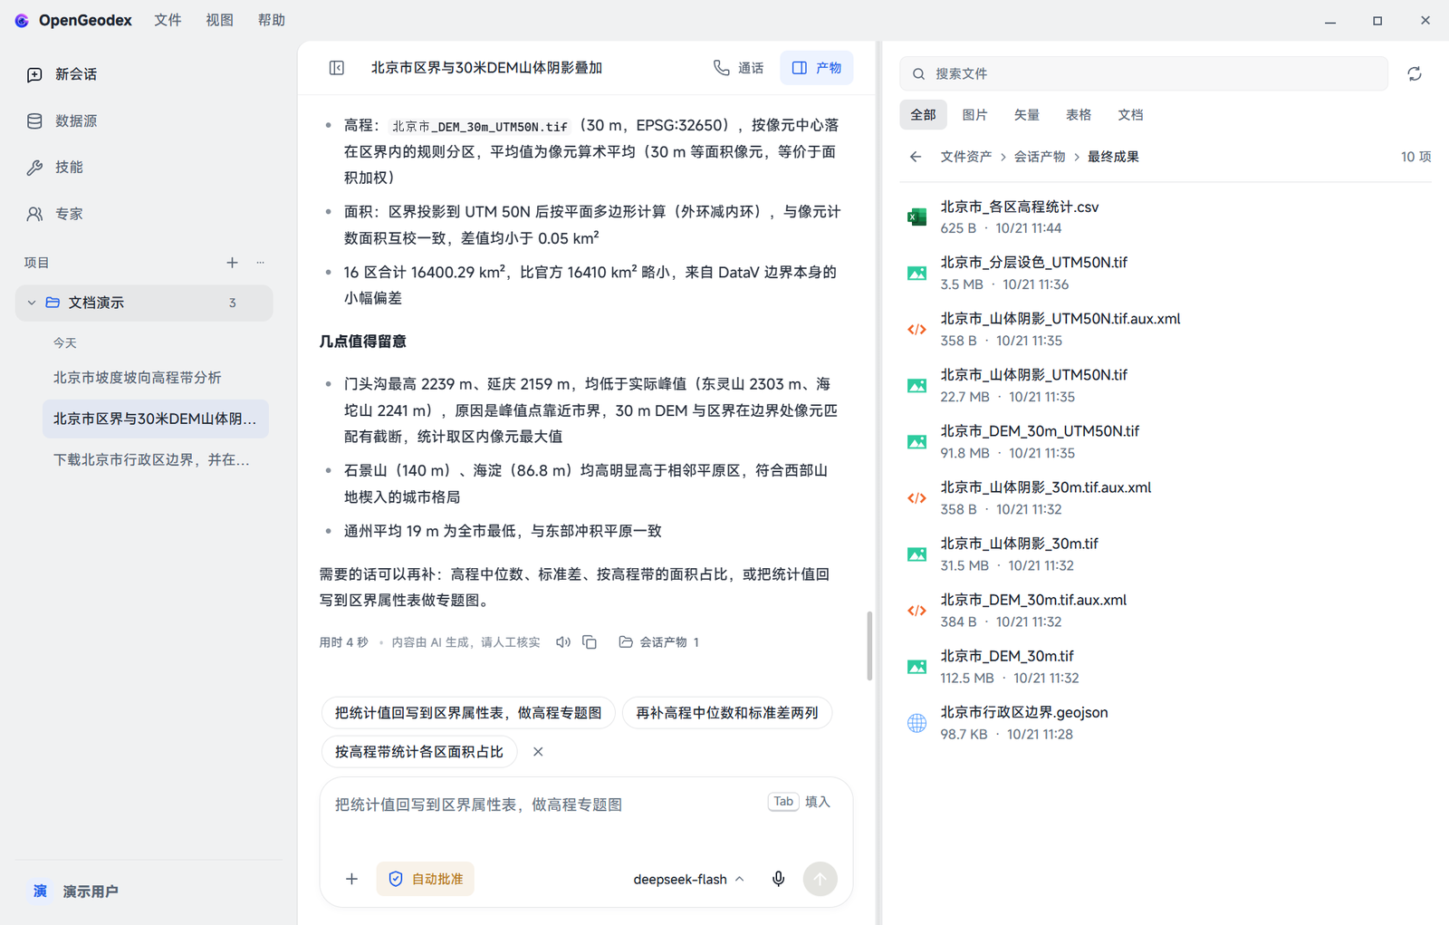Read the response aloud with the speaker icon
Image resolution: width=1449 pixels, height=925 pixels.
[x=563, y=642]
